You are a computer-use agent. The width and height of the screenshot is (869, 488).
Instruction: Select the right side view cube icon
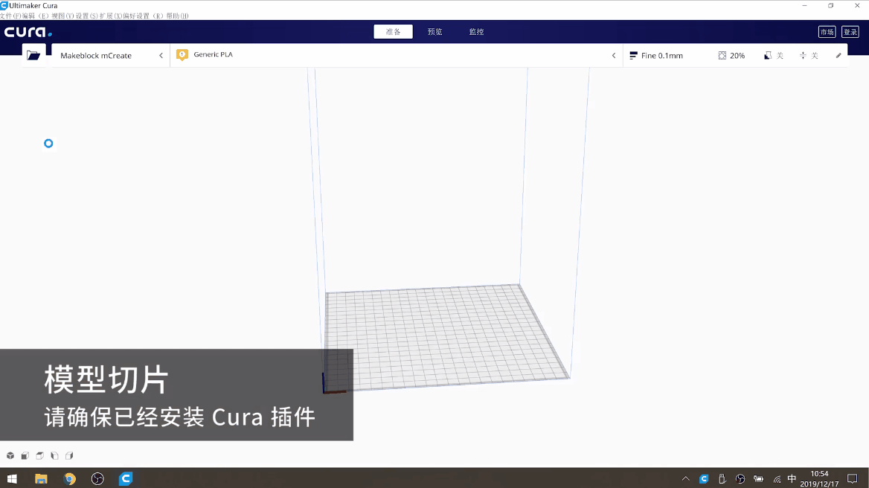coord(69,456)
